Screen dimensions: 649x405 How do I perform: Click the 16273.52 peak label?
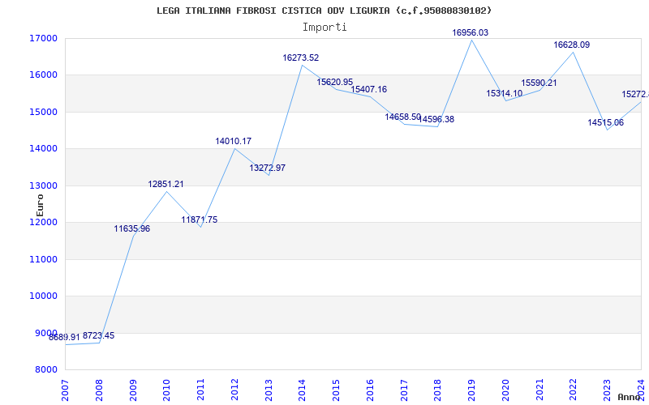tap(301, 58)
